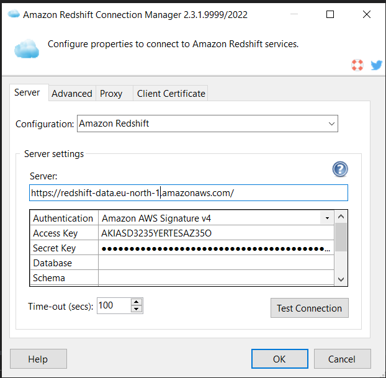This screenshot has width=386, height=378.
Task: Select the Schema row label
Action: (x=64, y=277)
